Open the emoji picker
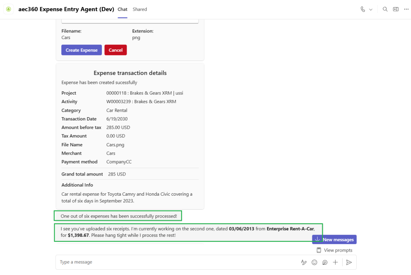Screen dimensions: 411x275 314,262
